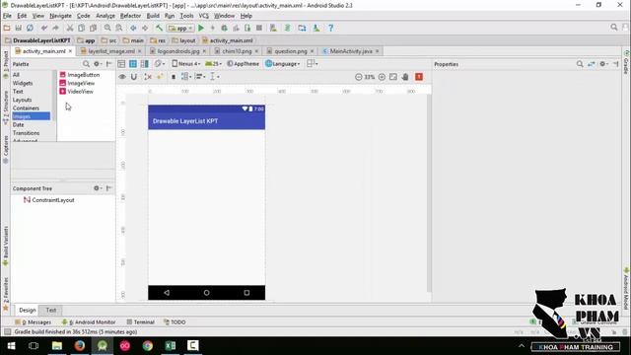Viewport: 631px width, 355px height.
Task: Open the Help question mark icon
Action: (331, 28)
